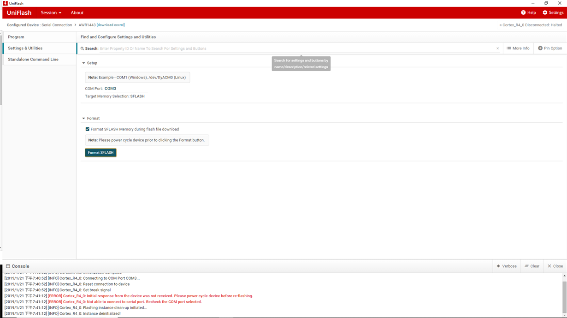Click the More Info button

518,48
